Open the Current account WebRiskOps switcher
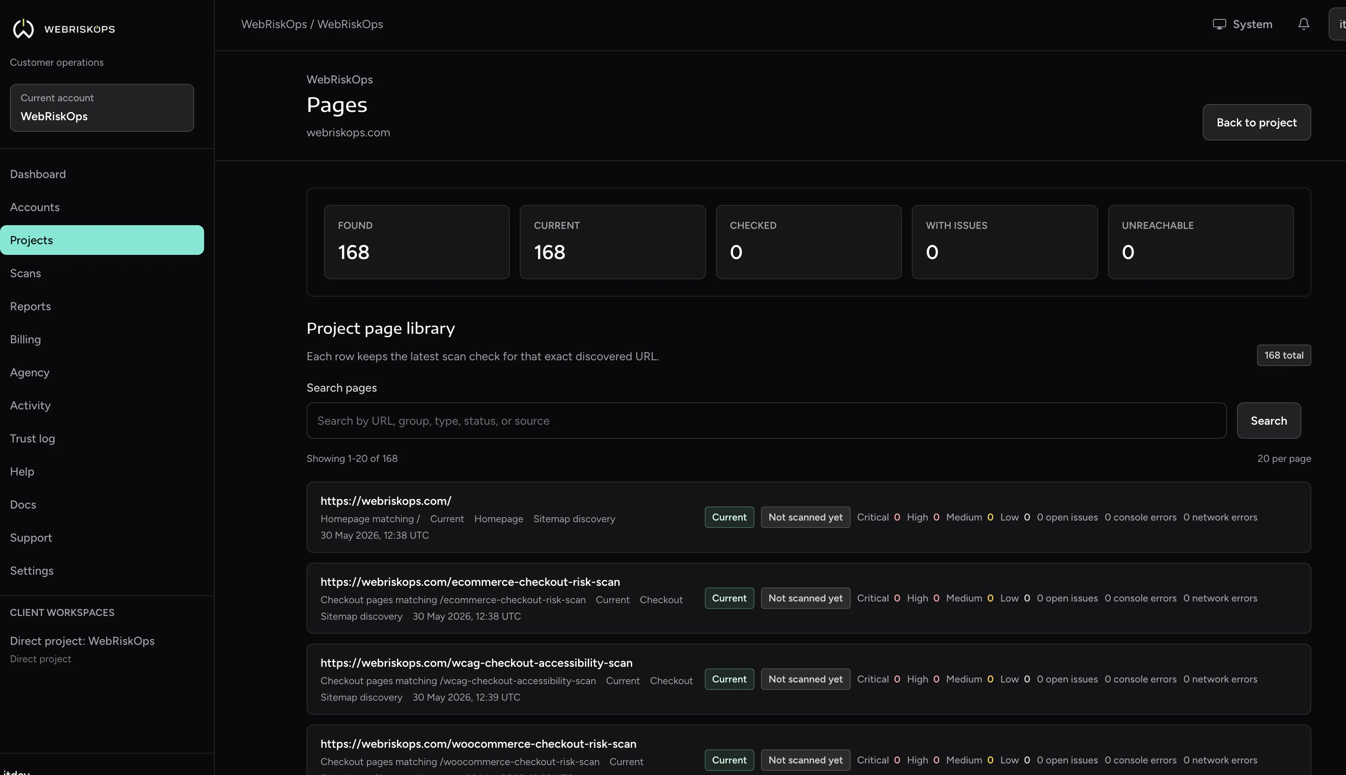The width and height of the screenshot is (1346, 775). tap(102, 107)
